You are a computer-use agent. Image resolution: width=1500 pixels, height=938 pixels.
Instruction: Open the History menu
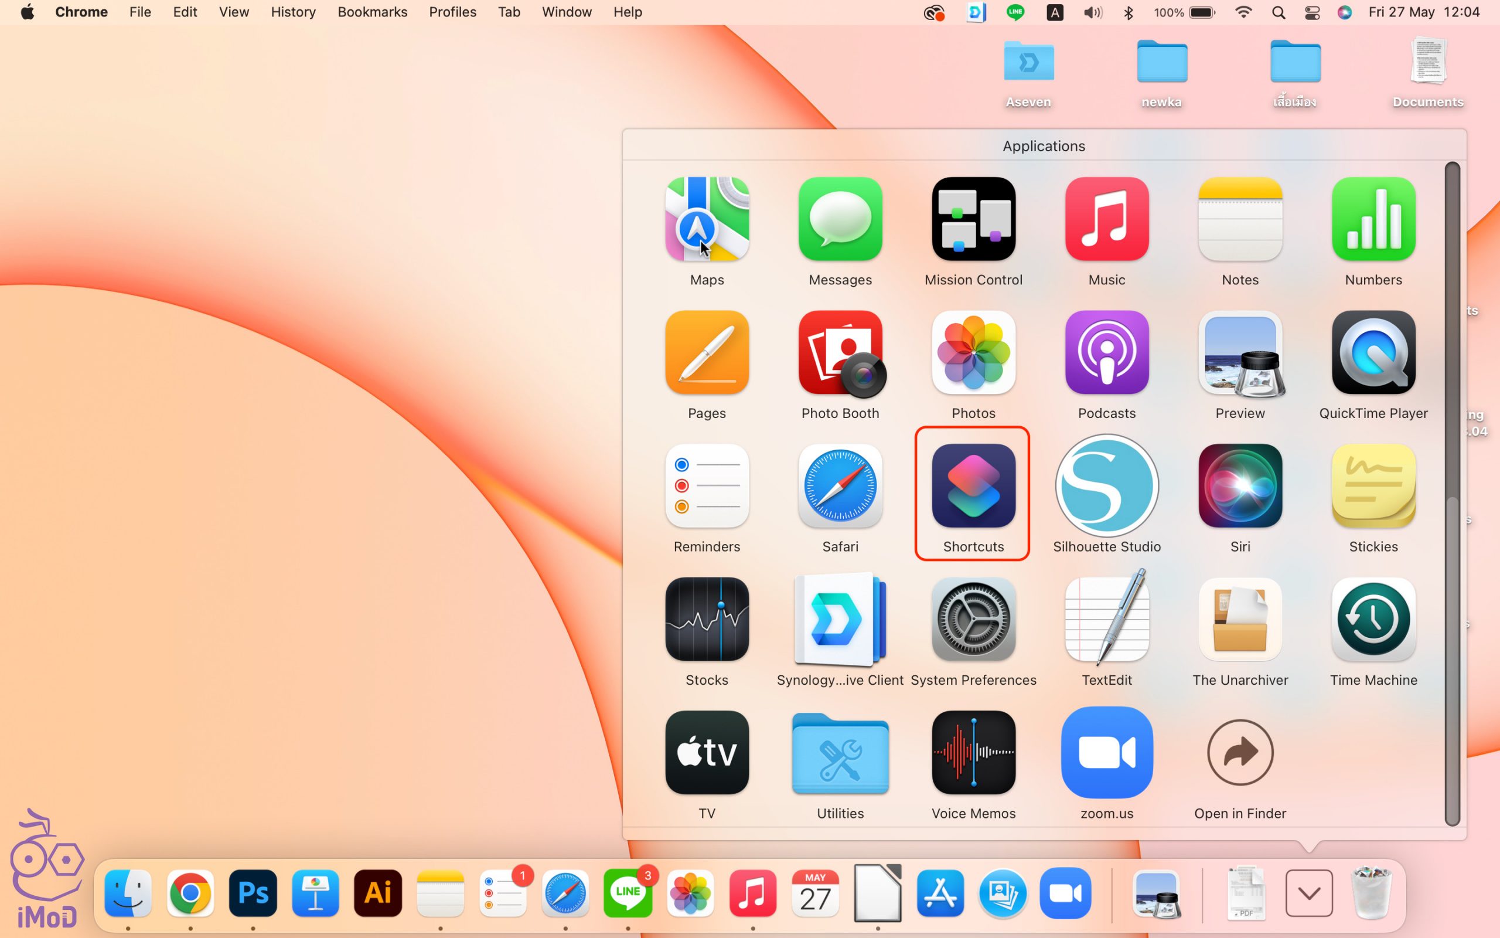[292, 12]
